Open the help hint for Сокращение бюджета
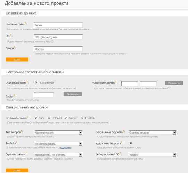The width and height of the screenshot is (188, 173). pos(123,131)
